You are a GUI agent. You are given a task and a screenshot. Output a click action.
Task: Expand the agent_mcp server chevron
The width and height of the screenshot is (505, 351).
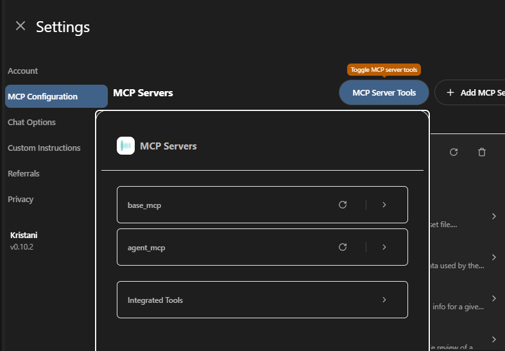coord(384,247)
